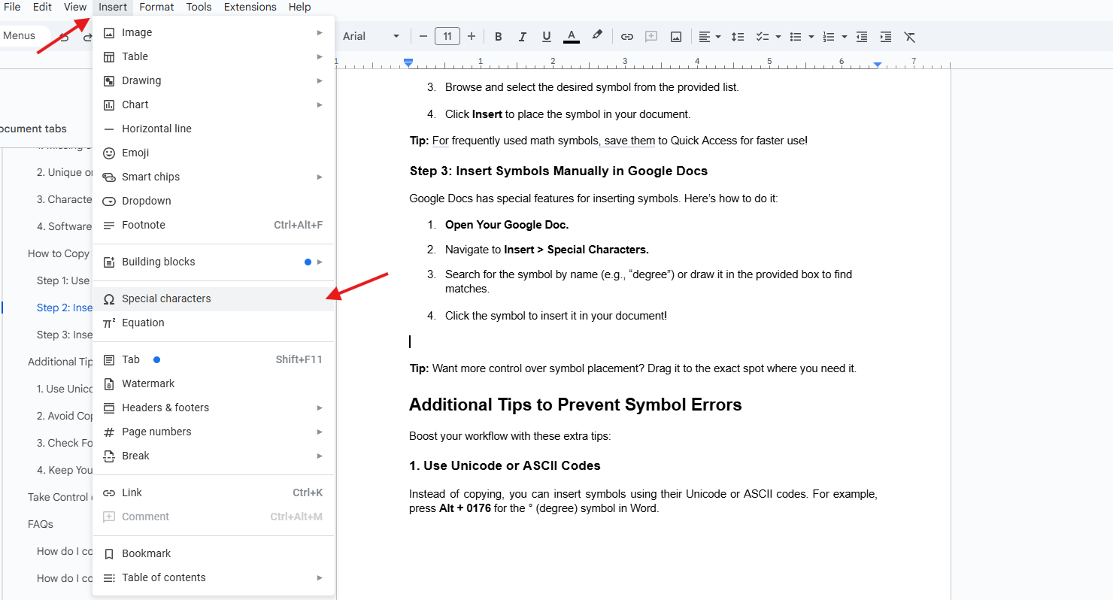Click inside the font size field

(x=447, y=35)
